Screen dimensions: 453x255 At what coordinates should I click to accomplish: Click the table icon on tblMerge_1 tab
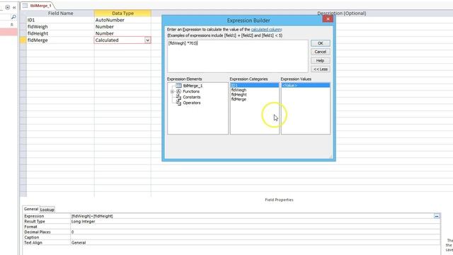[x=25, y=6]
